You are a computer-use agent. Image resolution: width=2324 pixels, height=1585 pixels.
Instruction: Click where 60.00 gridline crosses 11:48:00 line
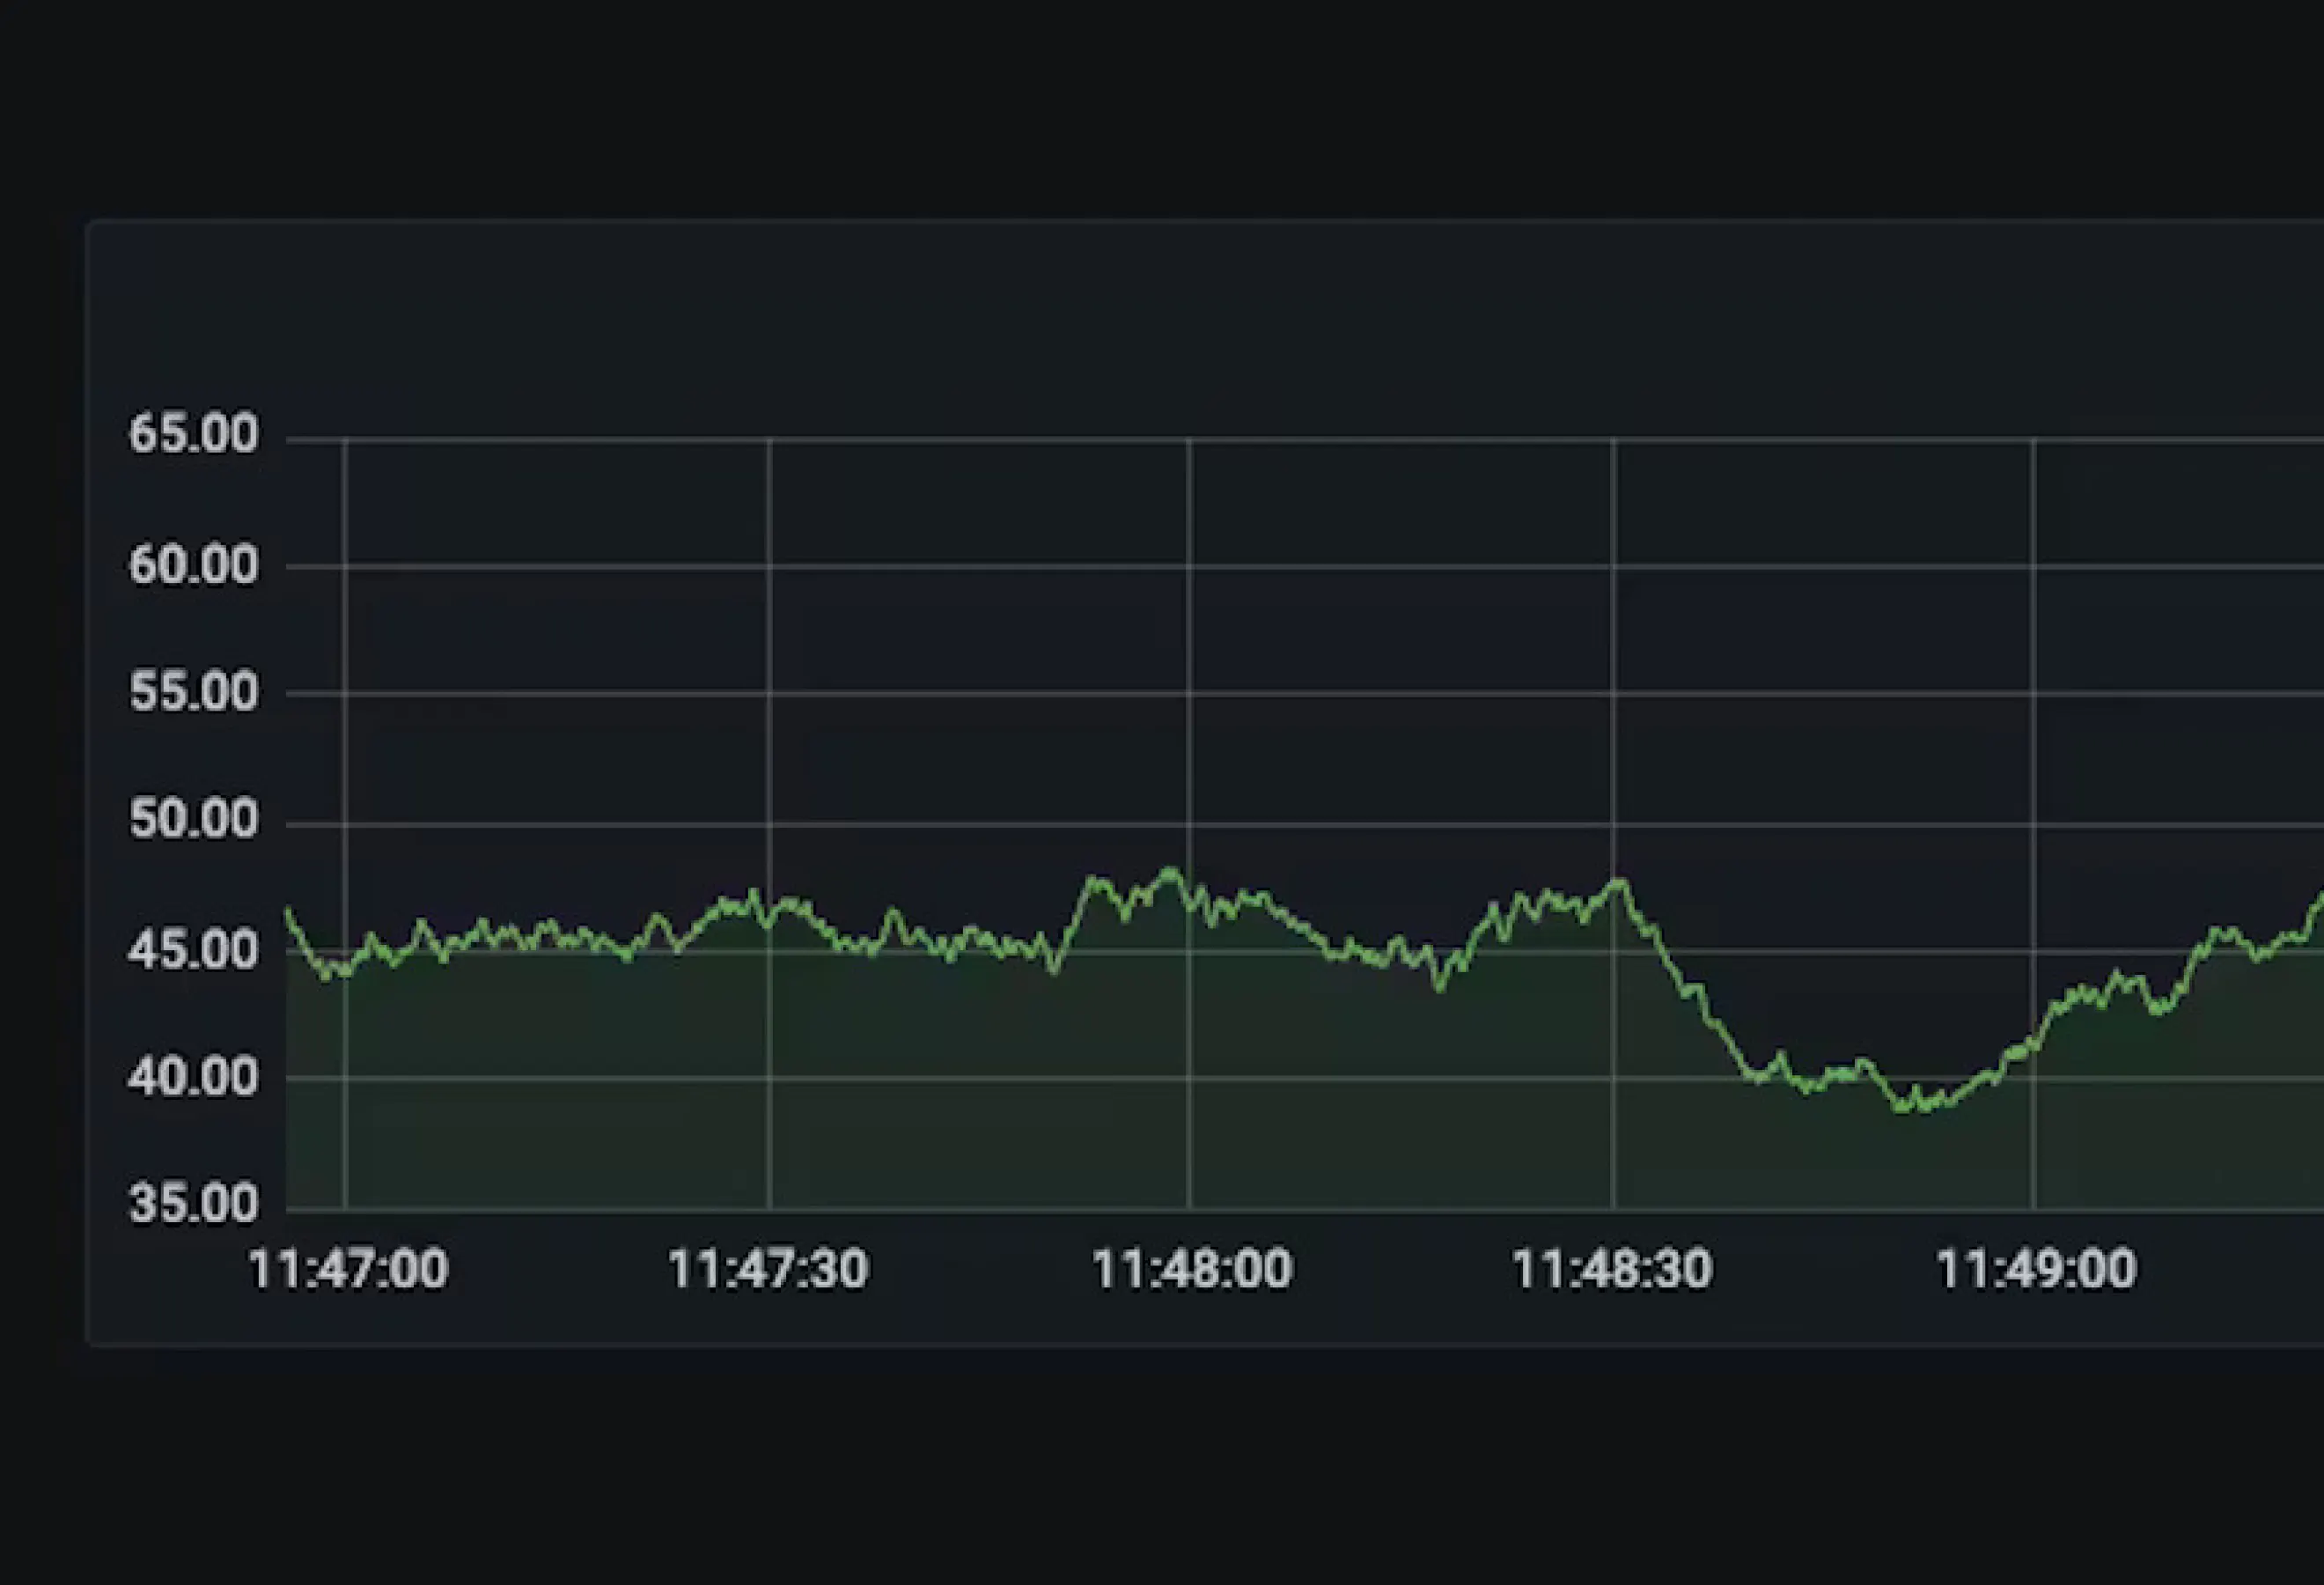tap(1189, 566)
